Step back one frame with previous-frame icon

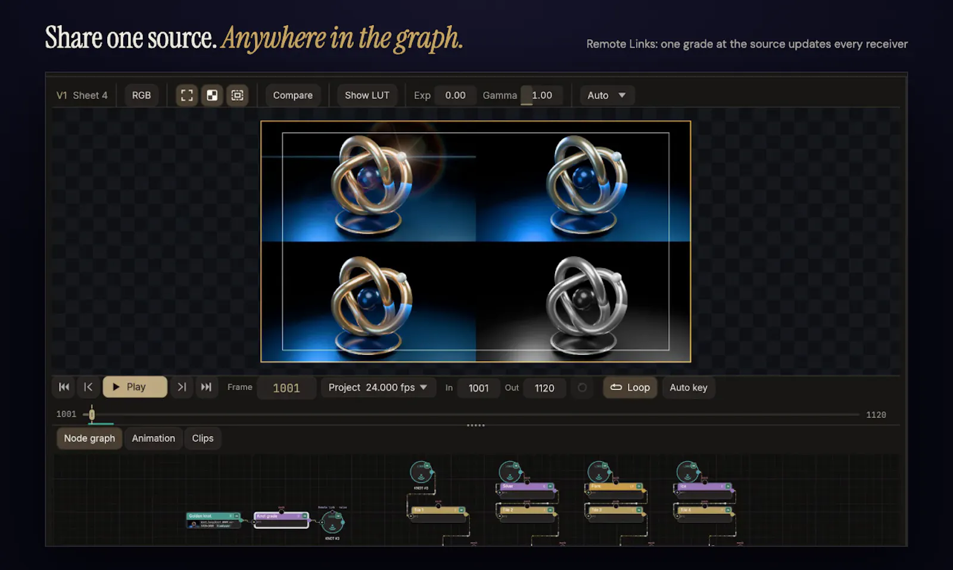tap(88, 387)
